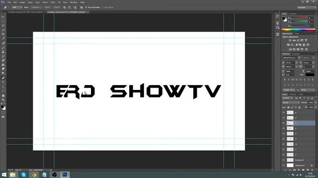Open path operations in options bar
Viewport: 318px width, 178px height.
coord(65,7)
